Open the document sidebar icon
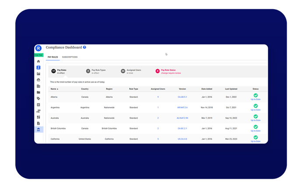The width and height of the screenshot is (302, 188). 39,123
